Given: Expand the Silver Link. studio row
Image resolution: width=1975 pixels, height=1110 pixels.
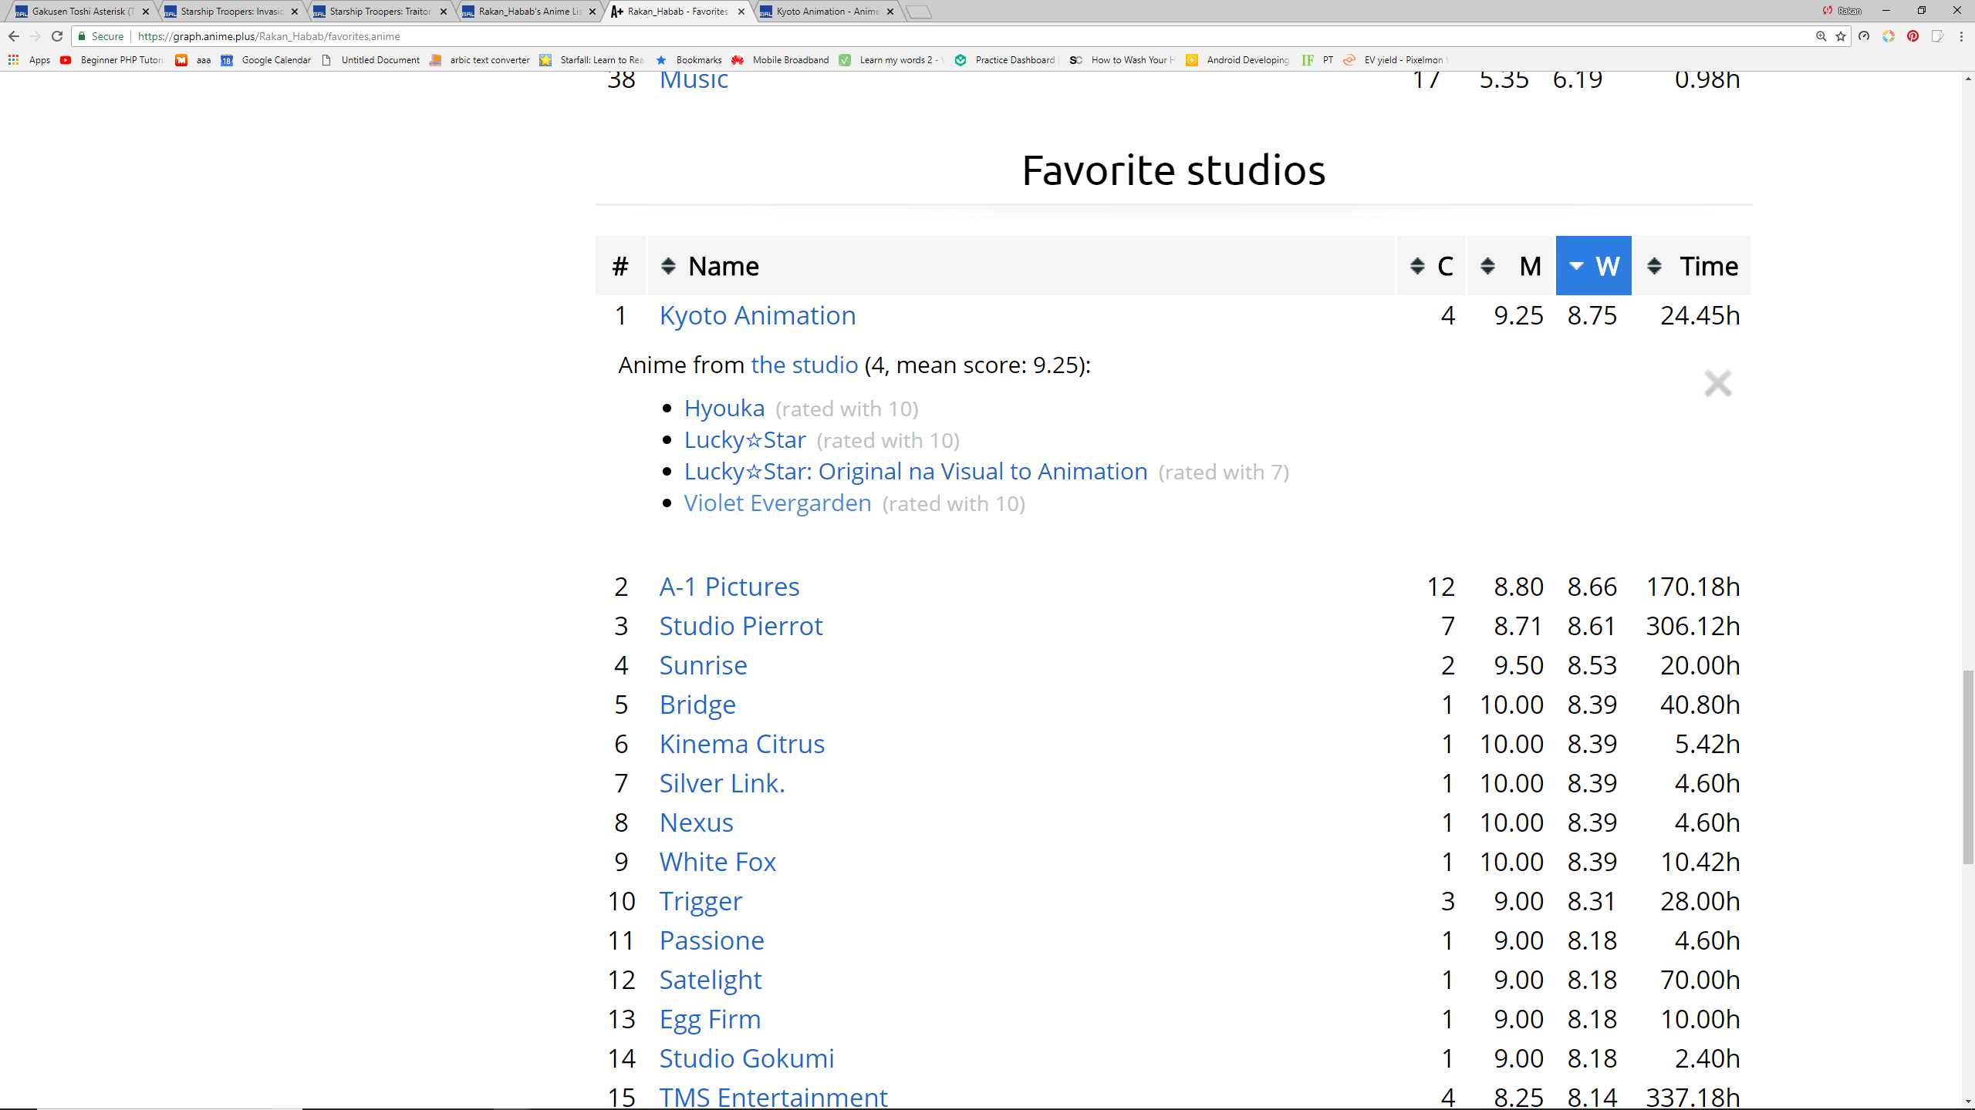Looking at the screenshot, I should 722,783.
